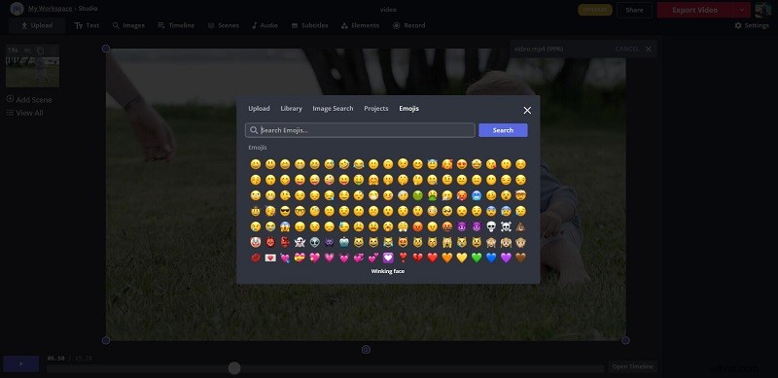Add the pile of poo emoji

tap(520, 226)
